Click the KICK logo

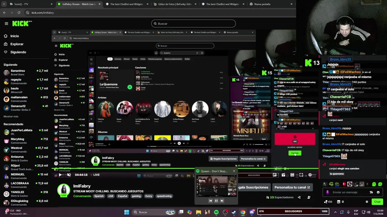coord(22,24)
